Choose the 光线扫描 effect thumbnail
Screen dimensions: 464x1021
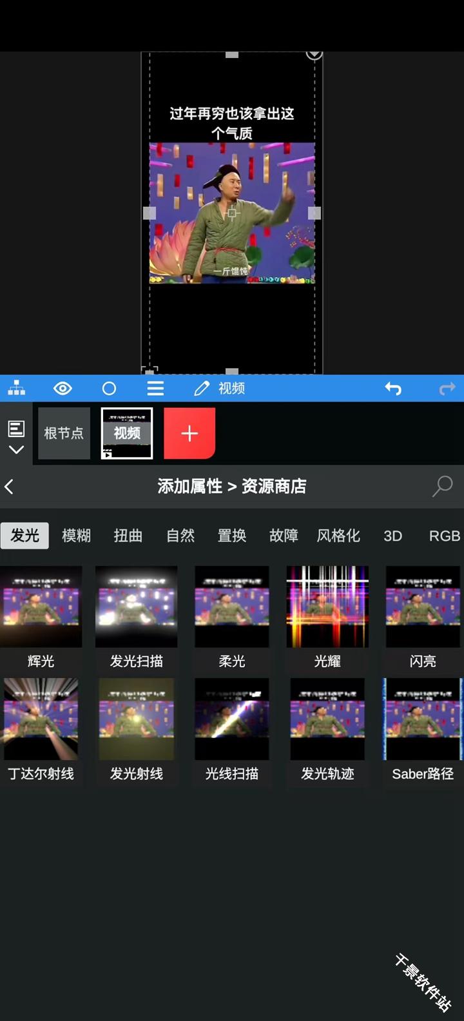tap(232, 719)
